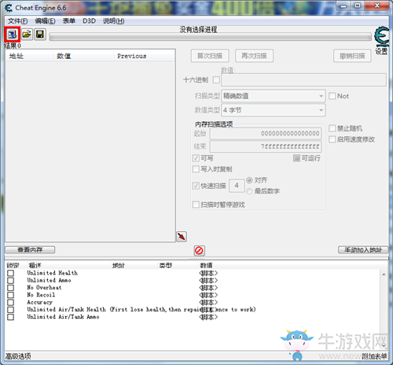Click the 起始 address field
393x365 pixels.
coord(266,134)
